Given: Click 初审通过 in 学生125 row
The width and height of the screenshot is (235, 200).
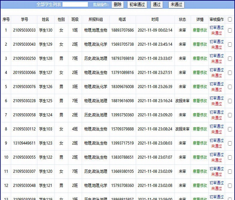Looking at the screenshot, I should (217, 98).
